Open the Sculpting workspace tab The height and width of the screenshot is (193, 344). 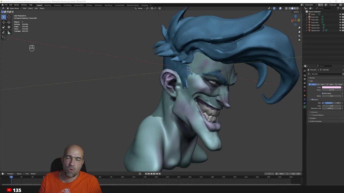57,5
